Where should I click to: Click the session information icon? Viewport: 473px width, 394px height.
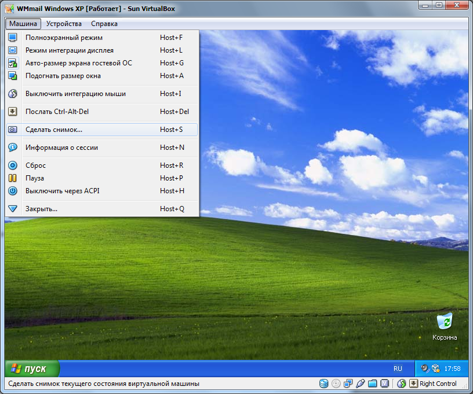coord(13,147)
